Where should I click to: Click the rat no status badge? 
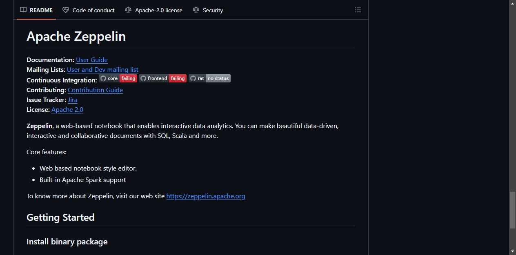click(x=209, y=78)
